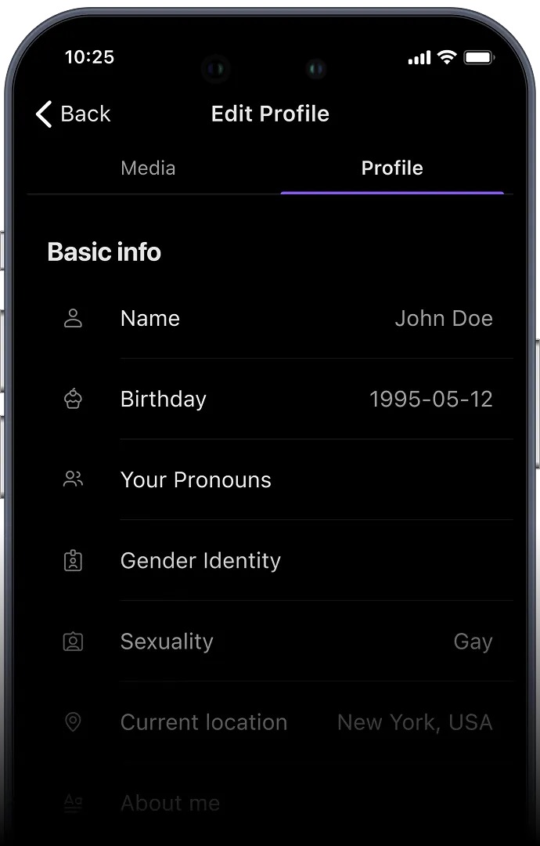
Task: Tap the back chevron arrow icon
Action: [44, 114]
